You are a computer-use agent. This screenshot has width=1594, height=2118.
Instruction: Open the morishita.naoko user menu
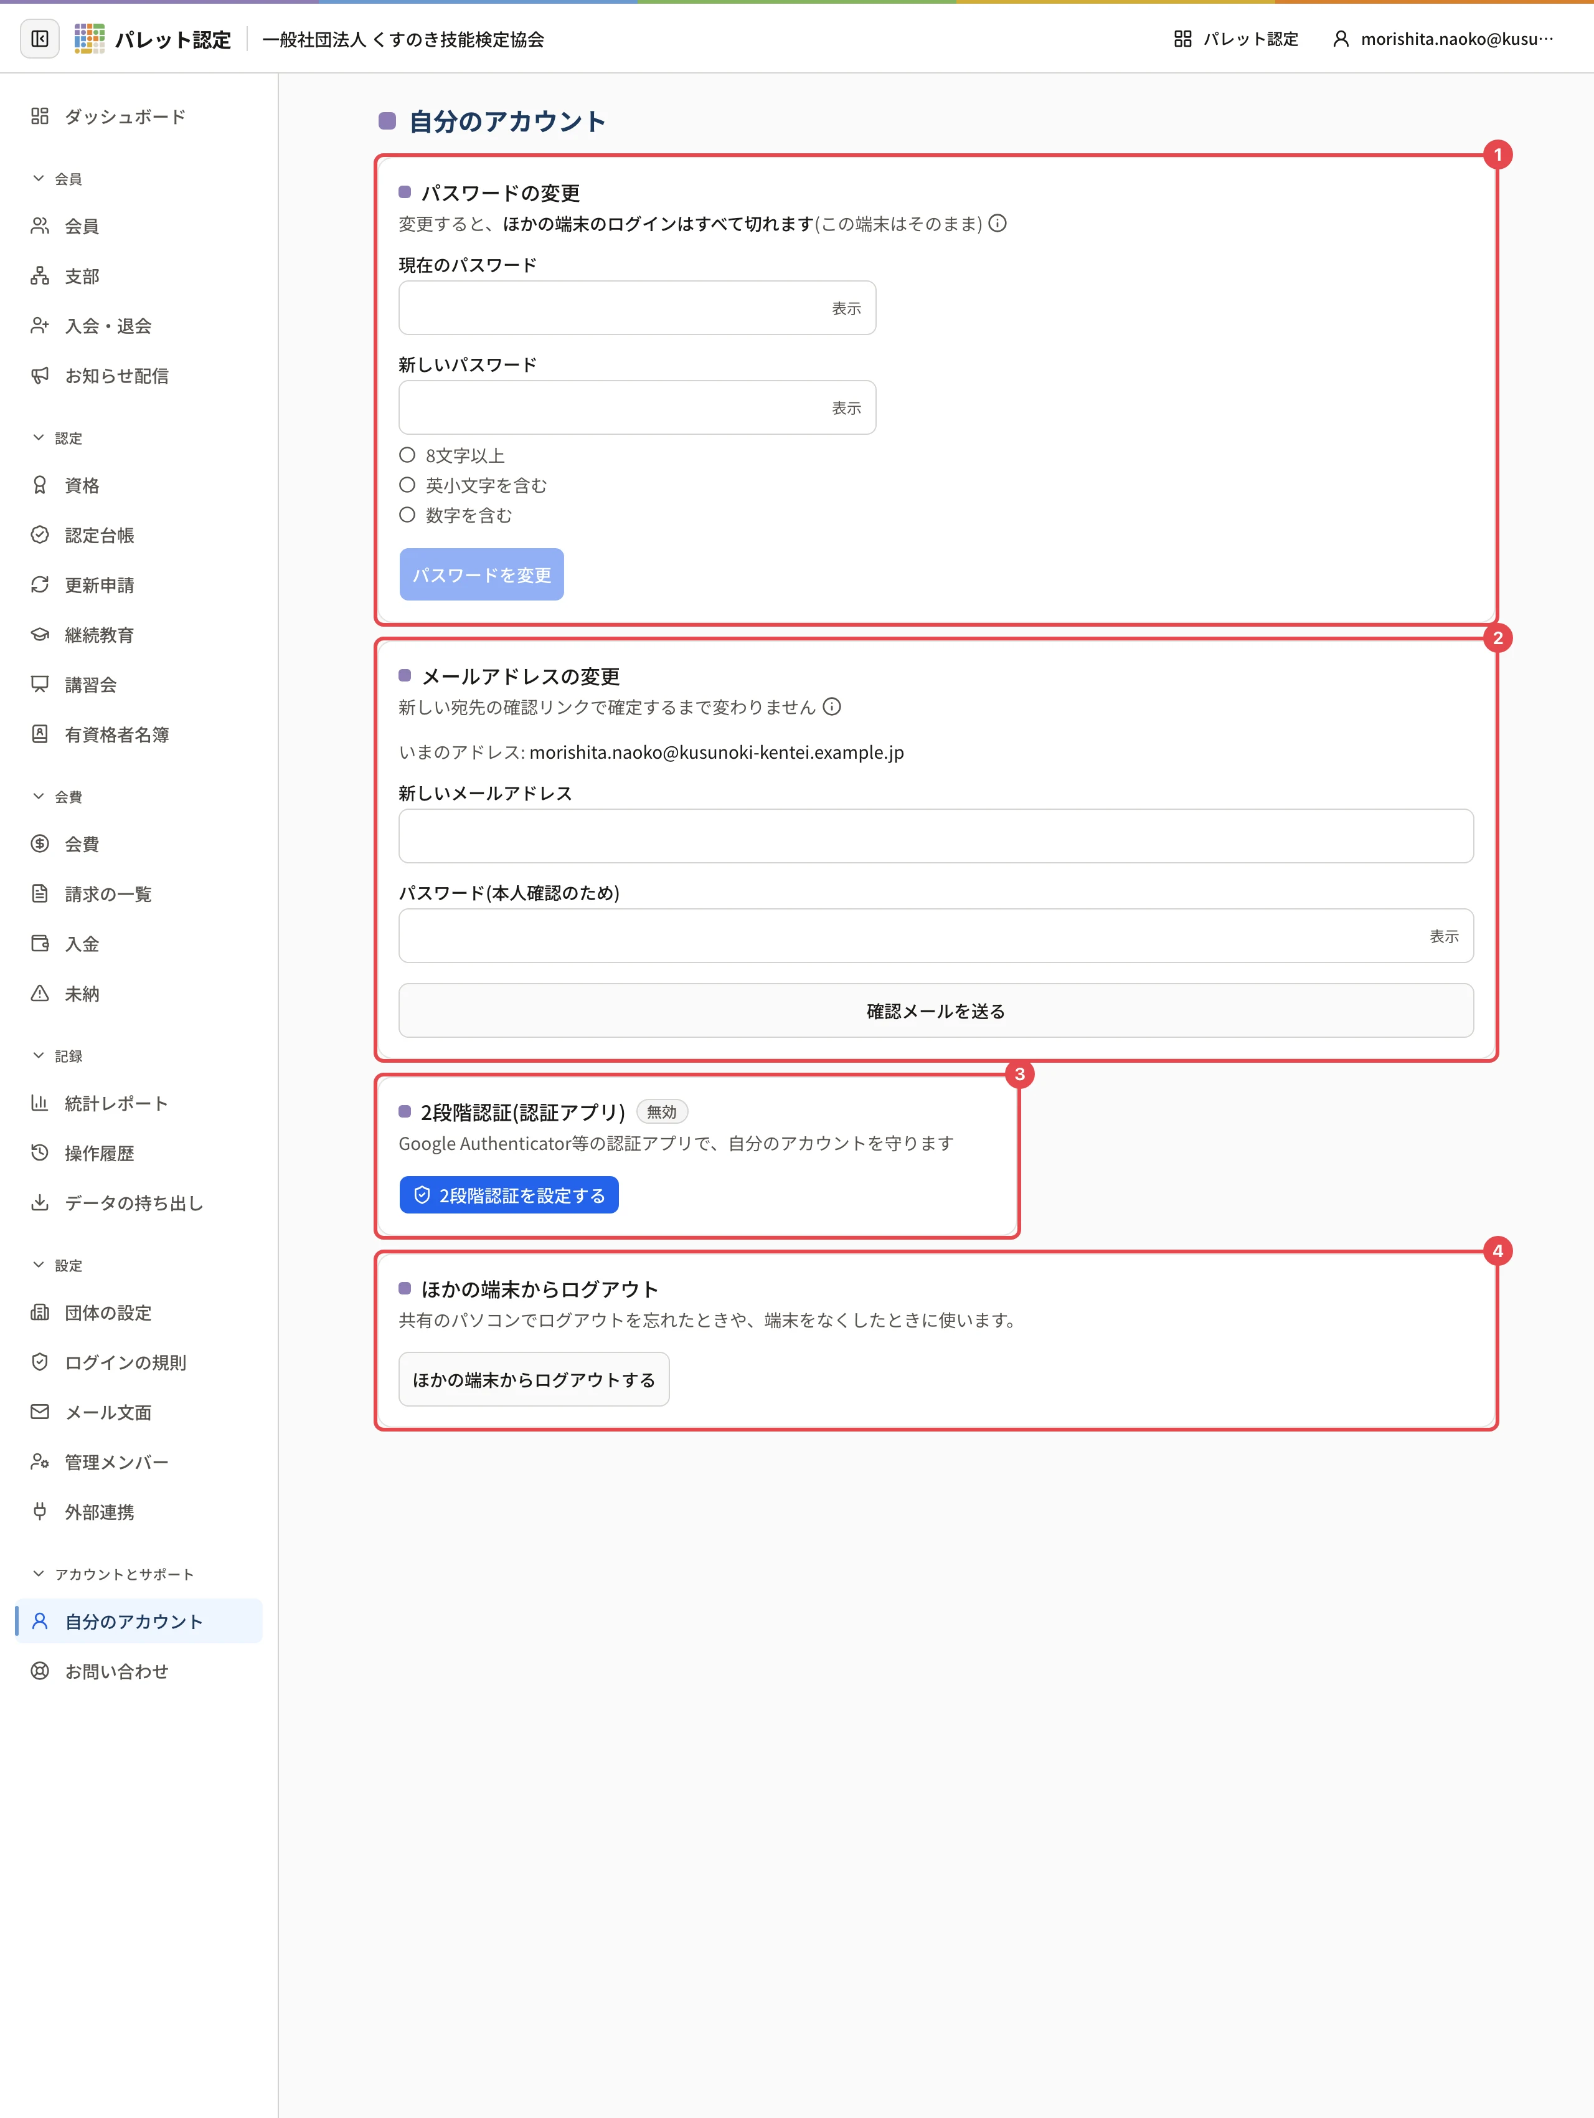pos(1444,38)
